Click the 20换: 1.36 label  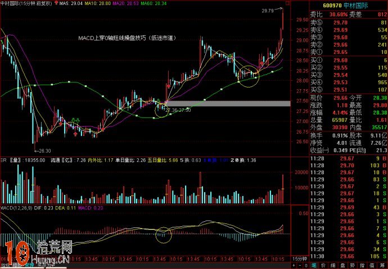pyautogui.click(x=243, y=160)
